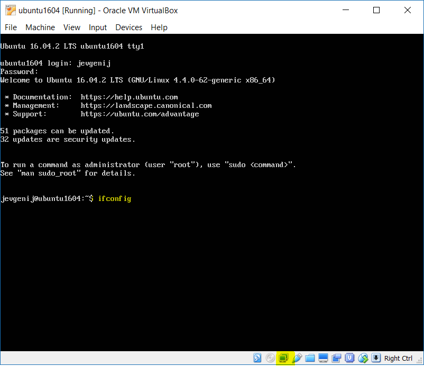Click the 'See man sudo_root for details' line
Screen dimensions: 424x366
tap(68, 173)
